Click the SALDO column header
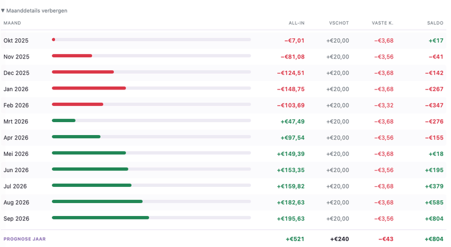The width and height of the screenshot is (451, 247). click(435, 23)
